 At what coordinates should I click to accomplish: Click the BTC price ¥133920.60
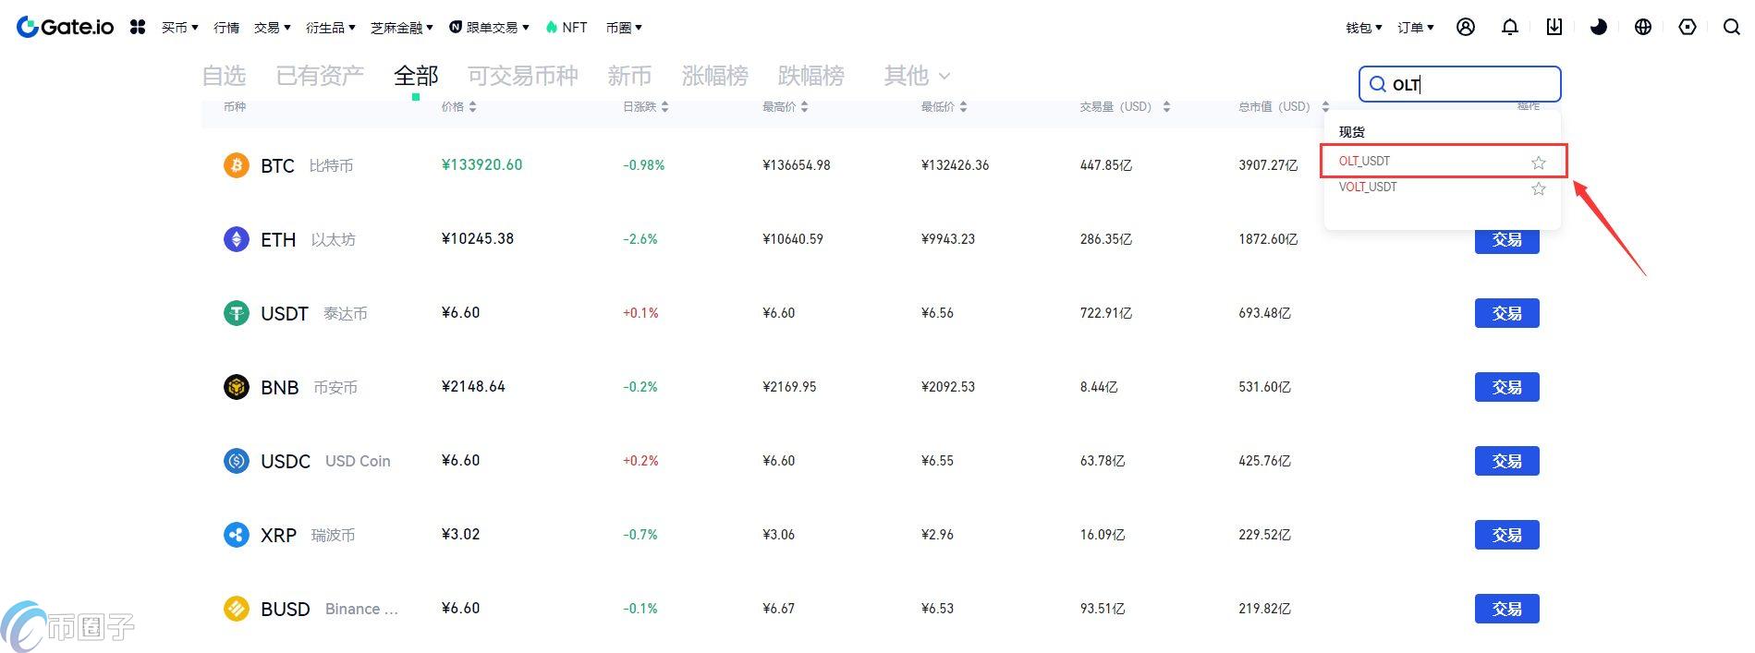coord(481,165)
